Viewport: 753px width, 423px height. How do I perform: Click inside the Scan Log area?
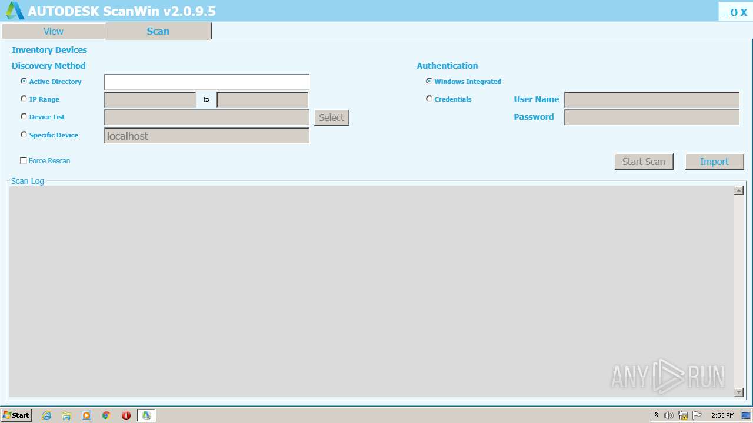[371, 291]
